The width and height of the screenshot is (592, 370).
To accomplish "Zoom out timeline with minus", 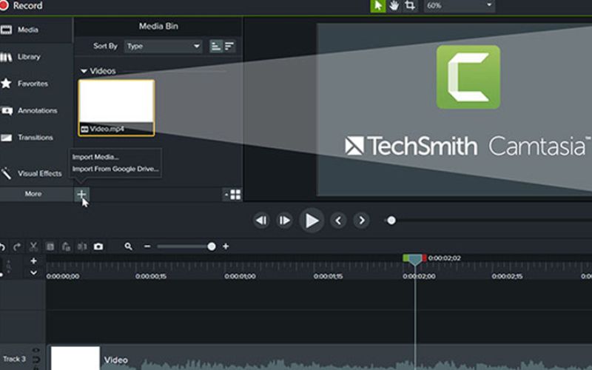I will click(x=147, y=246).
